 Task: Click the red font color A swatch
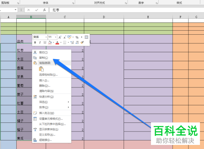[x=58, y=42]
